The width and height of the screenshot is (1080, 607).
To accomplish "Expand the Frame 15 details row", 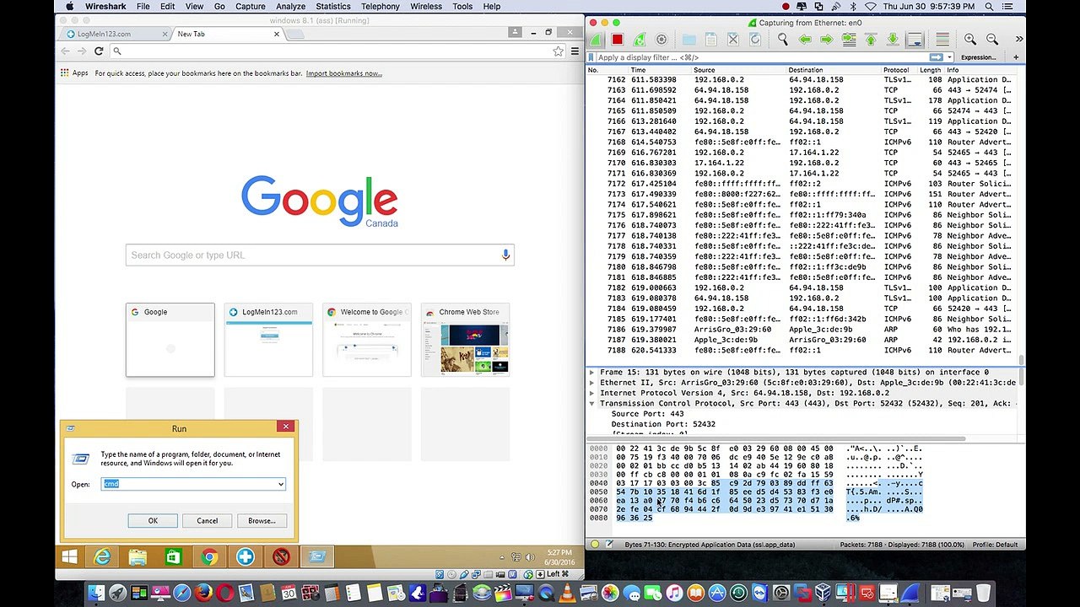I will point(591,372).
